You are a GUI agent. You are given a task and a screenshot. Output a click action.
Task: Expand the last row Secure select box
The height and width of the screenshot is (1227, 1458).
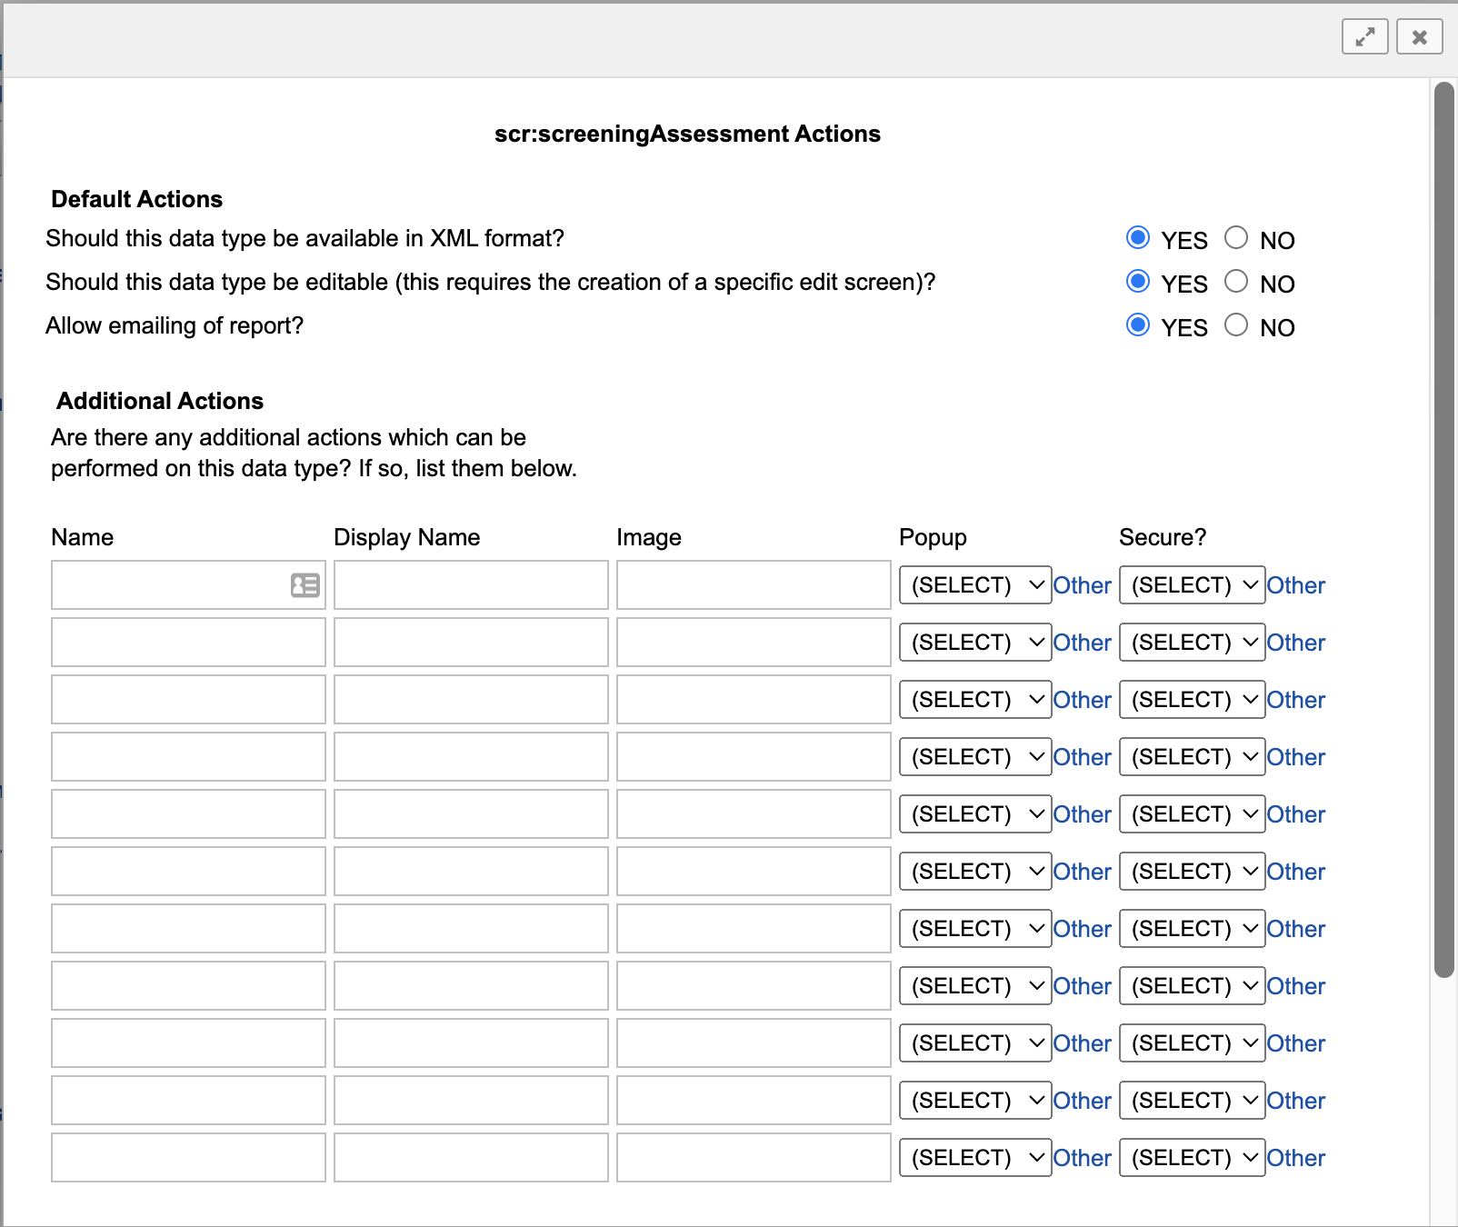pos(1192,1158)
